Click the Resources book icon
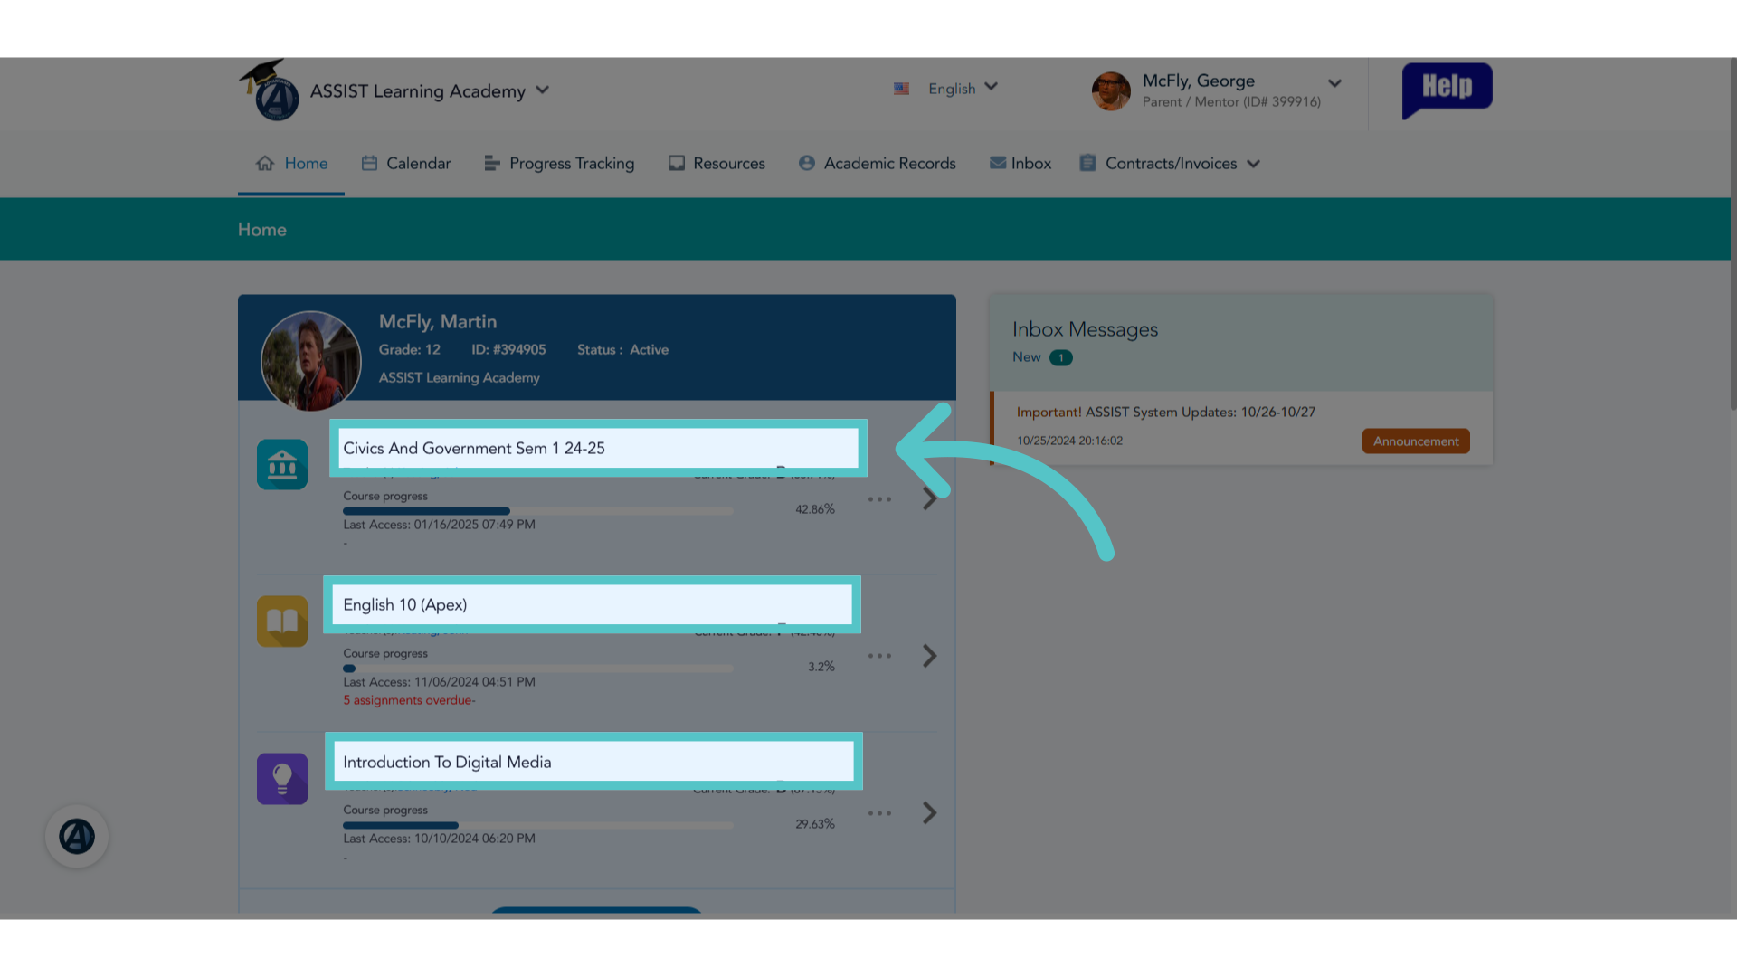This screenshot has width=1737, height=977. coord(677,163)
